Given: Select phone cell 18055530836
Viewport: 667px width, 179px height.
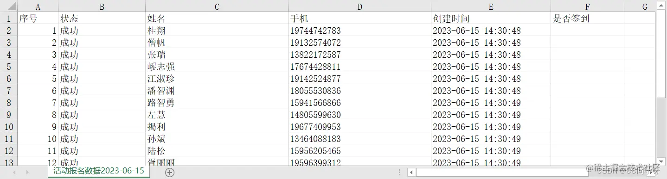Looking at the screenshot, I should tap(360, 91).
